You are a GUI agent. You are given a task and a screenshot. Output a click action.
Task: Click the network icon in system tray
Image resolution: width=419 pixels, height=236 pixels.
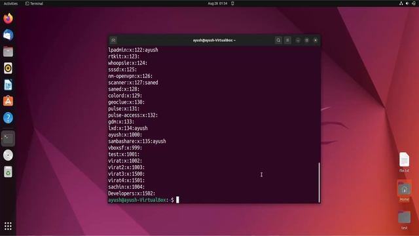pyautogui.click(x=401, y=3)
